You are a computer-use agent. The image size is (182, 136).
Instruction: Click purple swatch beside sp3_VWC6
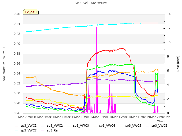(148, 126)
